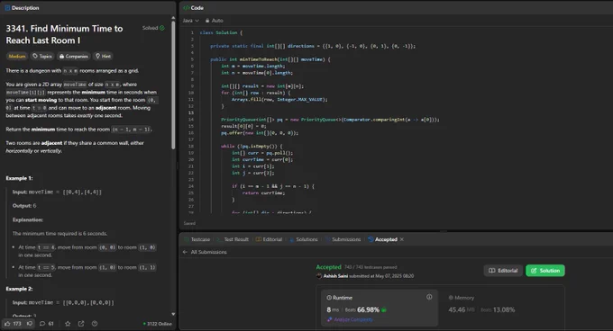Select the Description tab
Image resolution: width=613 pixels, height=331 pixels.
(x=22, y=8)
